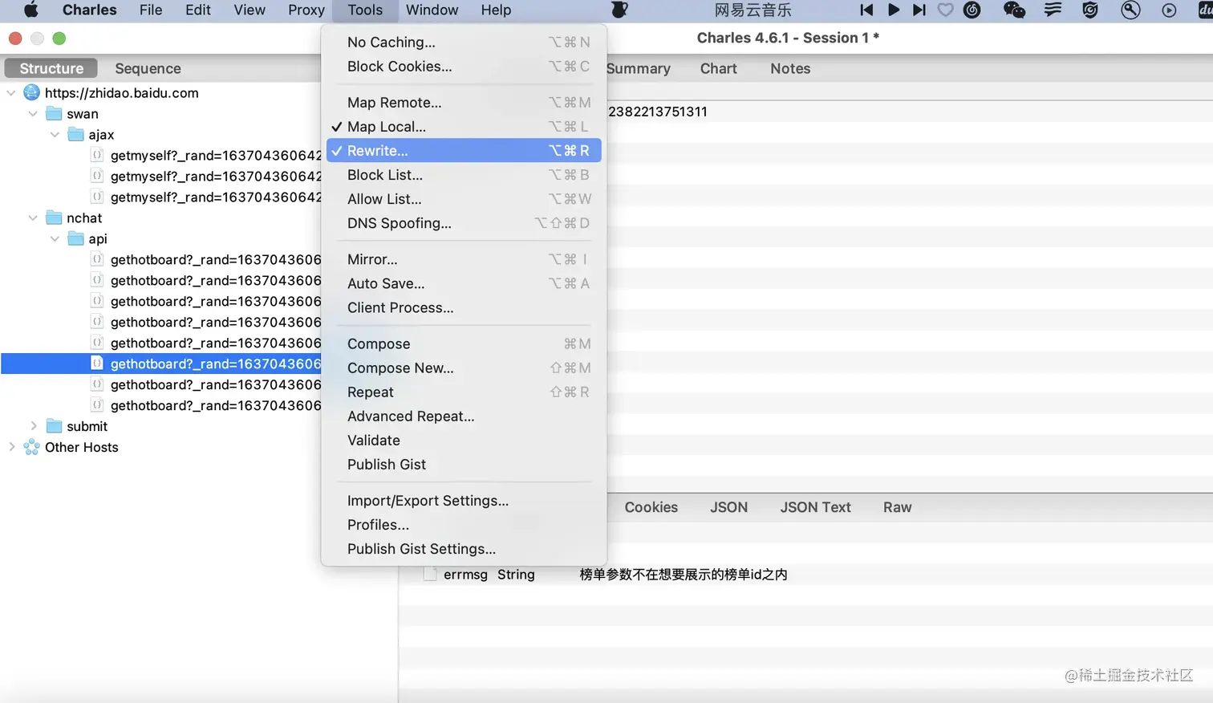Choose Import/Export Settings... menu item

(464, 500)
